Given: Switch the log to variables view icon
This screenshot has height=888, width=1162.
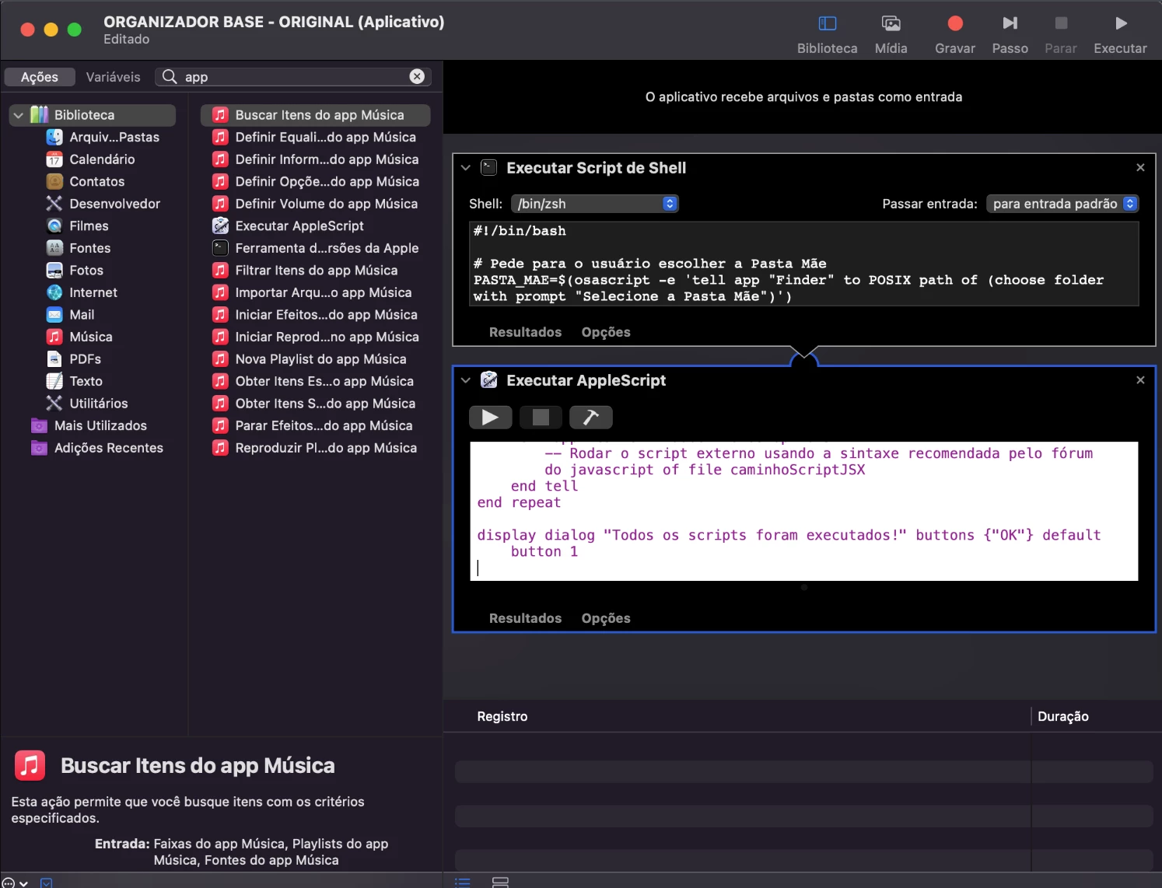Looking at the screenshot, I should pos(500,882).
